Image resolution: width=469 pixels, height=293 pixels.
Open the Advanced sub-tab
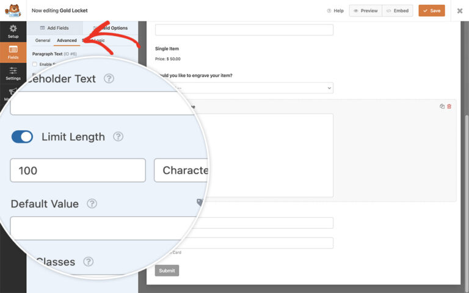(67, 40)
